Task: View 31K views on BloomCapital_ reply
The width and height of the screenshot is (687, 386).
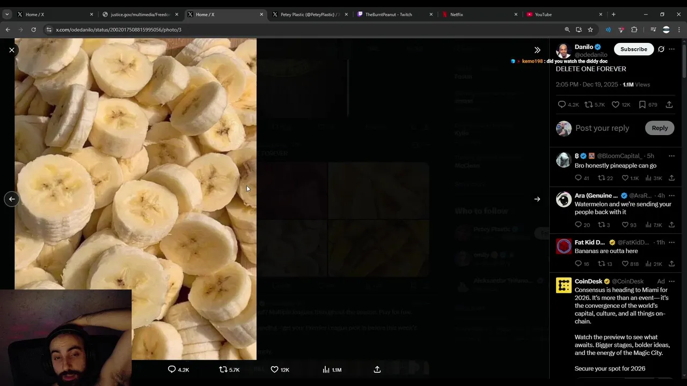Action: click(x=654, y=178)
